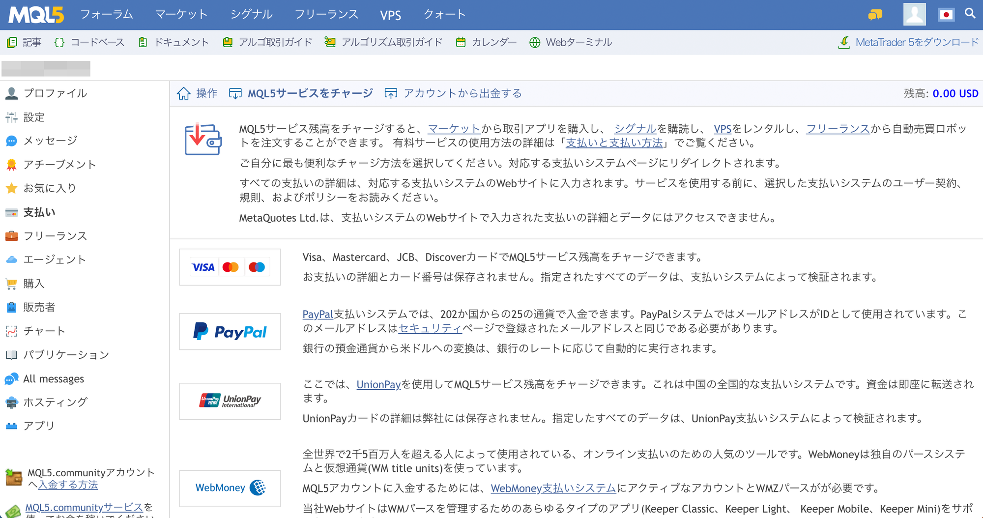Choose UnionPay International payment button
Viewport: 983px width, 518px height.
click(x=230, y=402)
